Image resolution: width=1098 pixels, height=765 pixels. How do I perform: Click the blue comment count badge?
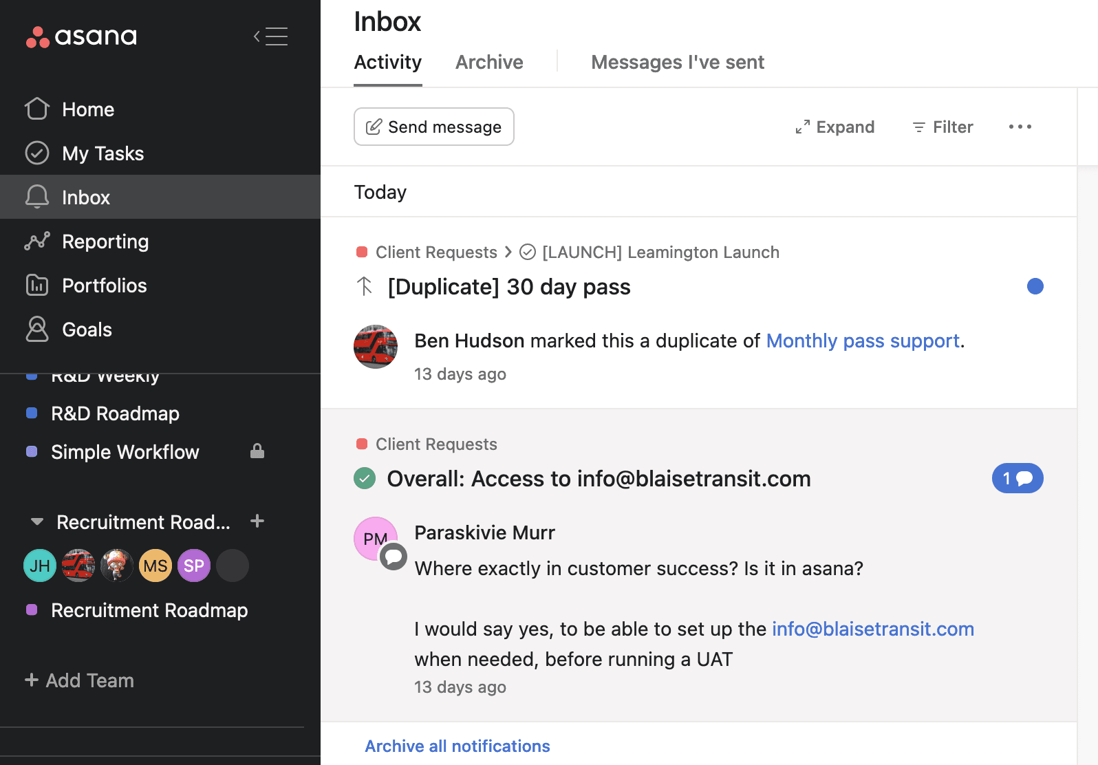point(1018,478)
